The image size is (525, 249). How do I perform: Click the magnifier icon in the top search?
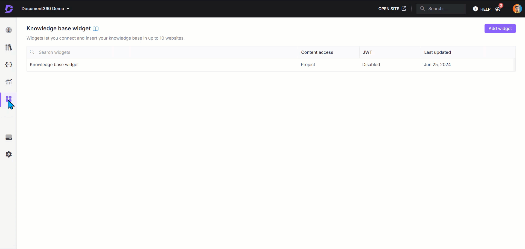pos(422,8)
